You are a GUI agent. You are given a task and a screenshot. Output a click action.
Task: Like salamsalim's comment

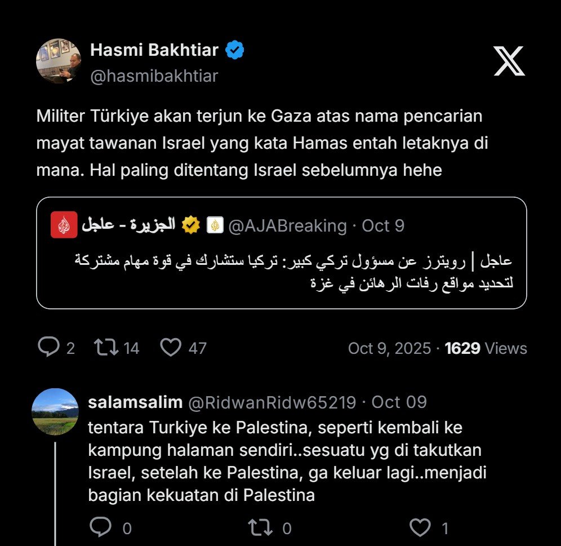tap(420, 527)
